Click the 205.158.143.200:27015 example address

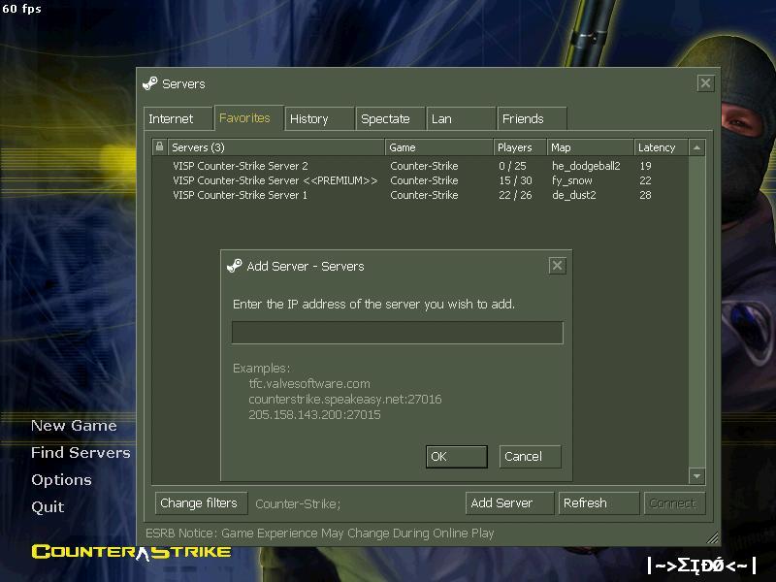(314, 415)
